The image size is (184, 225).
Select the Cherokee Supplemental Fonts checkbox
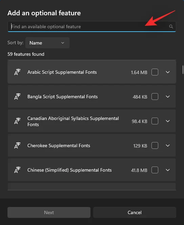(155, 145)
